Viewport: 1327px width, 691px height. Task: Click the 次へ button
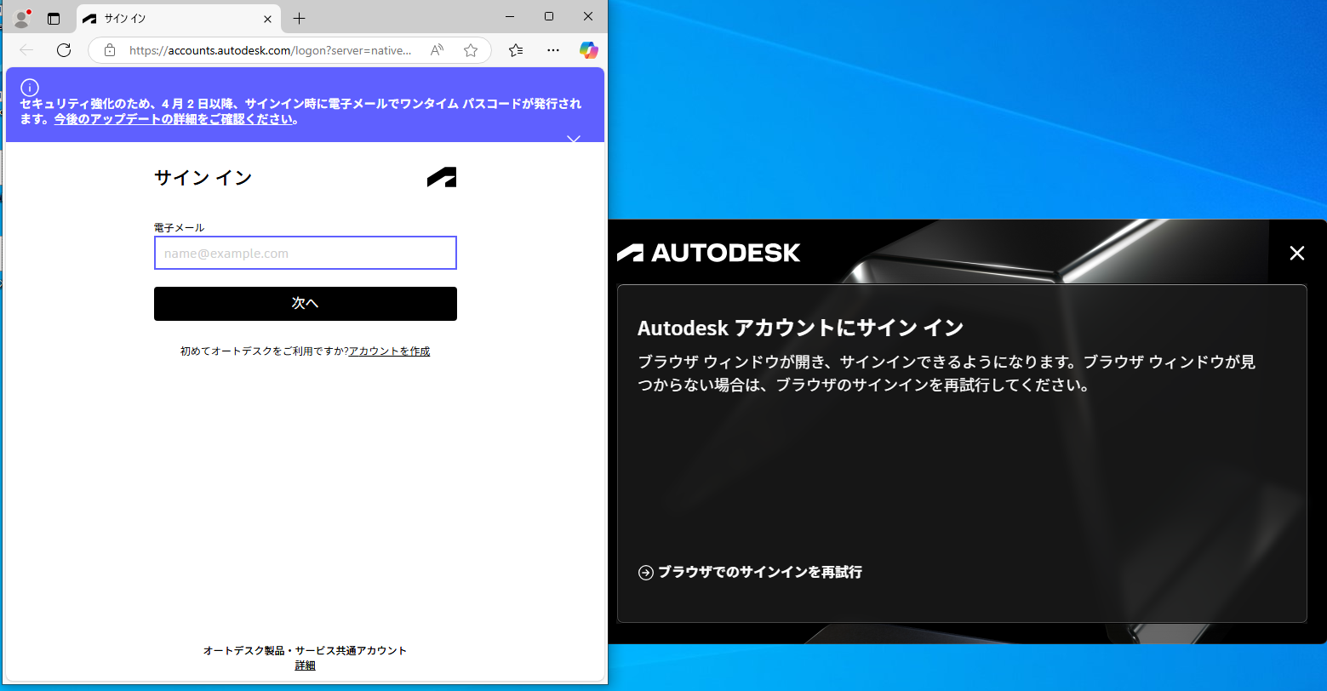click(306, 304)
